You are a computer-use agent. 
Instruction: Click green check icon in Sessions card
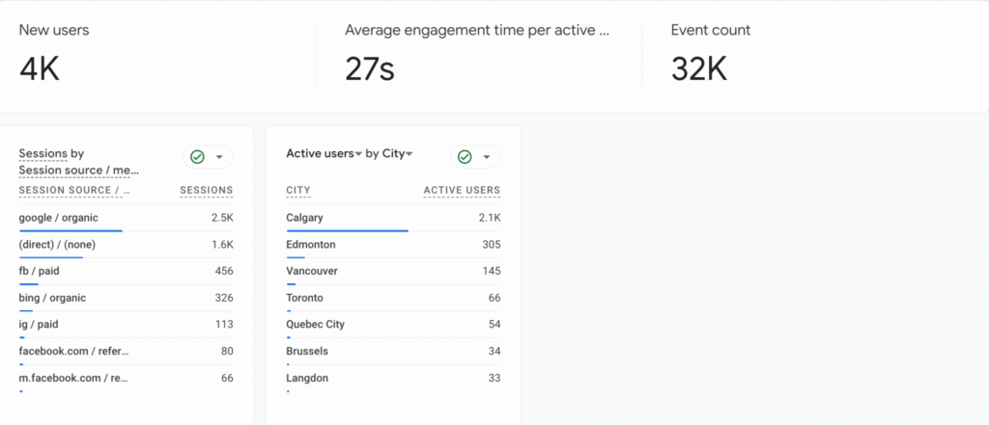point(197,157)
